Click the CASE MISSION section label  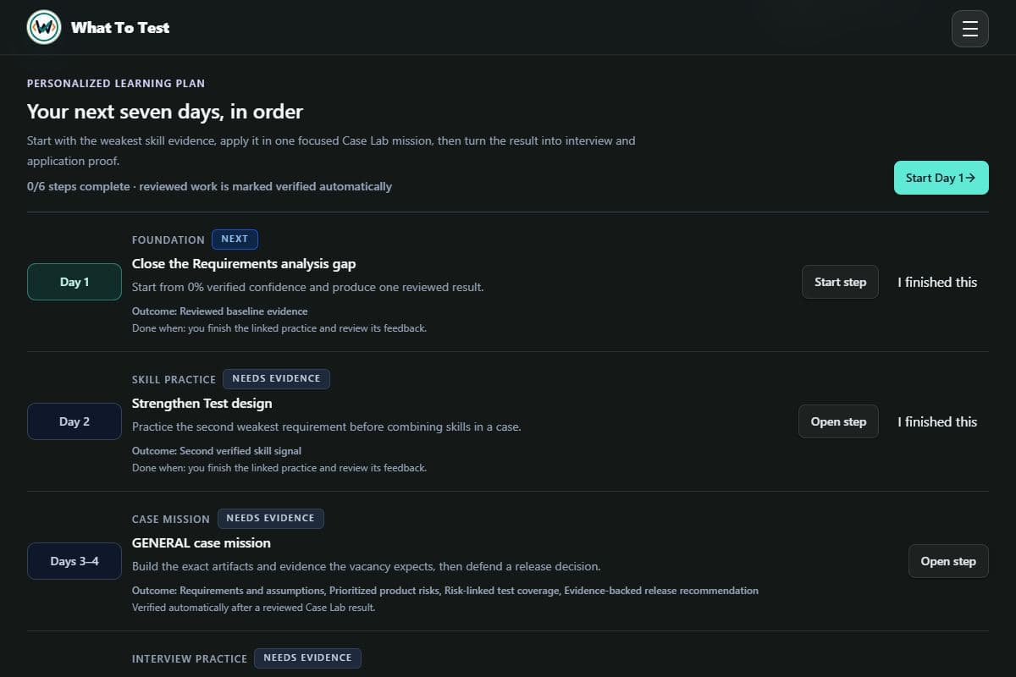click(x=171, y=519)
